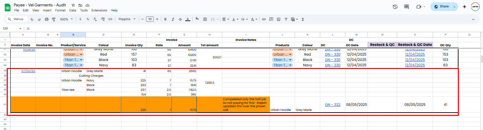
Task: Open the Extensions menu
Action: [99, 10]
